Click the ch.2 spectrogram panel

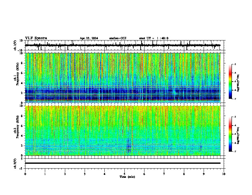(123, 131)
